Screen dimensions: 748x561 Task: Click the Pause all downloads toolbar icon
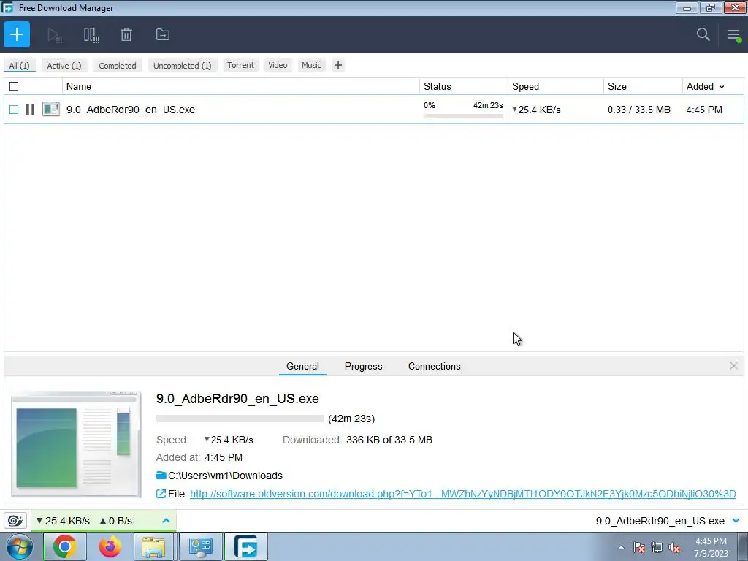coord(91,35)
